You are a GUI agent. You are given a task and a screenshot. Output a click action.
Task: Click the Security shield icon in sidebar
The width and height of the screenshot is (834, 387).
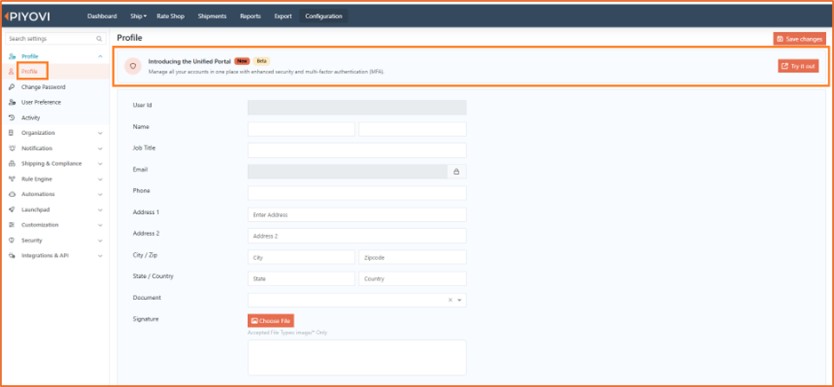tap(12, 240)
